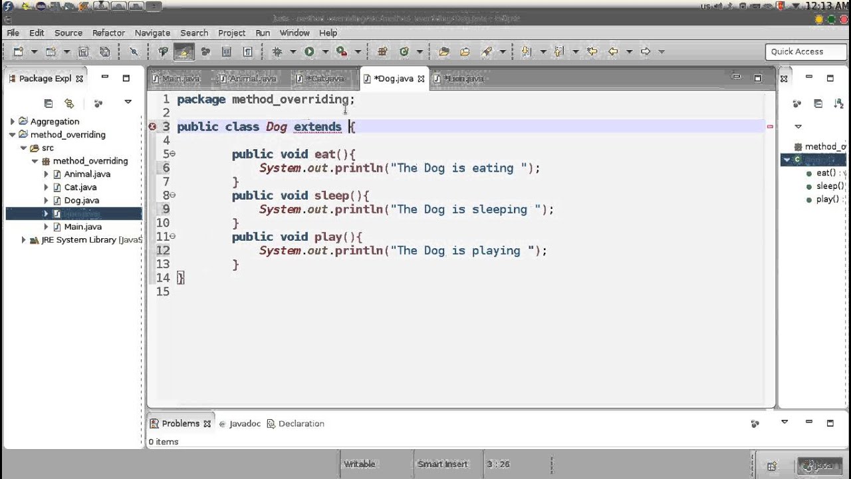Go to Next Annotation icon
This screenshot has height=479, width=851.
pyautogui.click(x=527, y=51)
